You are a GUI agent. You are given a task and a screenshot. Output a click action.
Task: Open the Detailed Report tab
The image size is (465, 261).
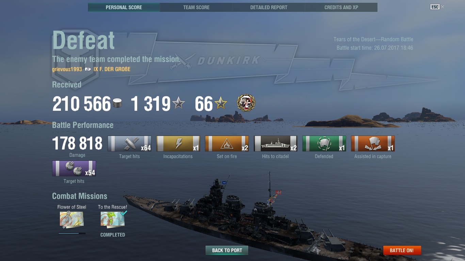(x=269, y=7)
